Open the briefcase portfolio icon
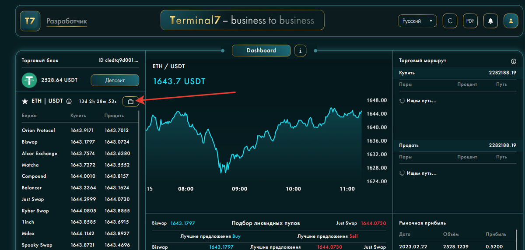525x250 pixels. (131, 102)
